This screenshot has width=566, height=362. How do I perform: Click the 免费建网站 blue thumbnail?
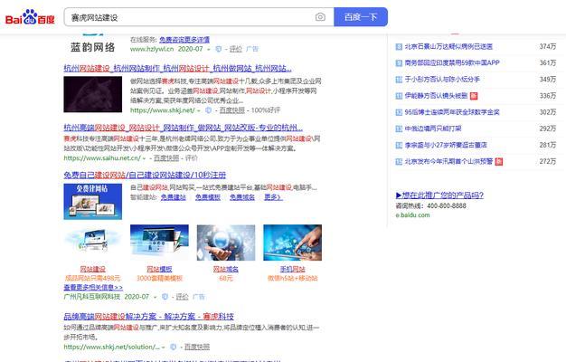coord(93,201)
